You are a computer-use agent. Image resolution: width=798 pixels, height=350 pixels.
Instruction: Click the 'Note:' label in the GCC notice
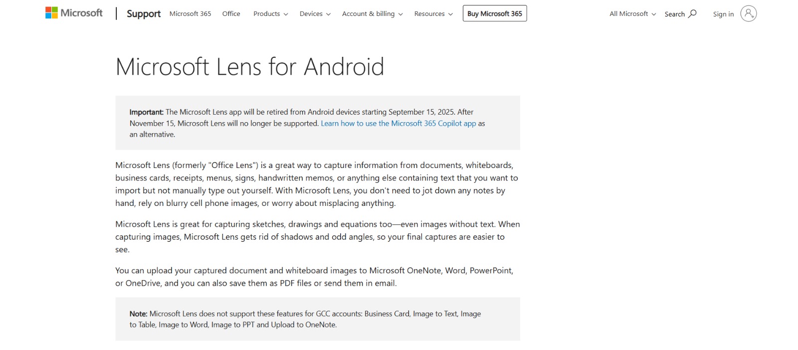pos(138,314)
